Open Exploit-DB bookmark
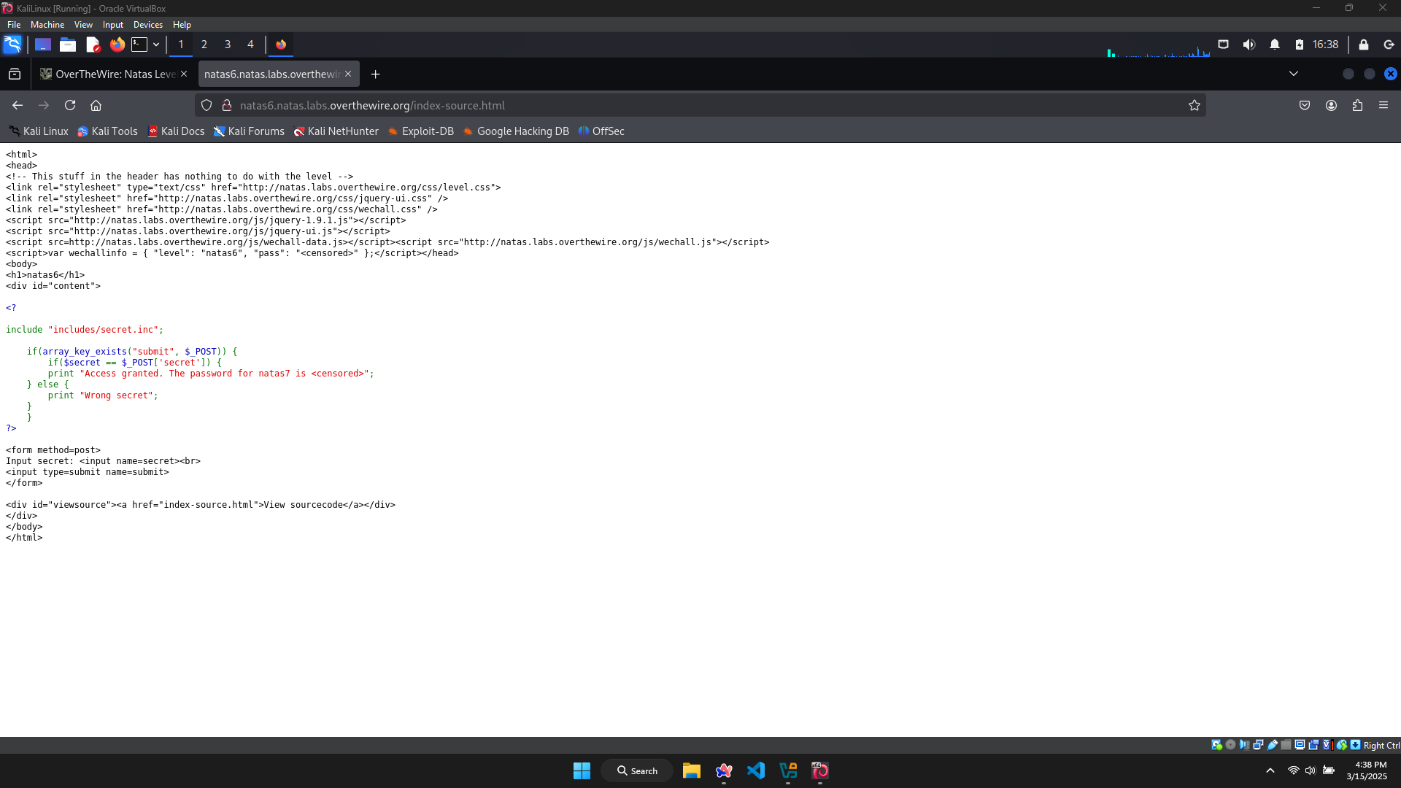The height and width of the screenshot is (788, 1401). [420, 131]
